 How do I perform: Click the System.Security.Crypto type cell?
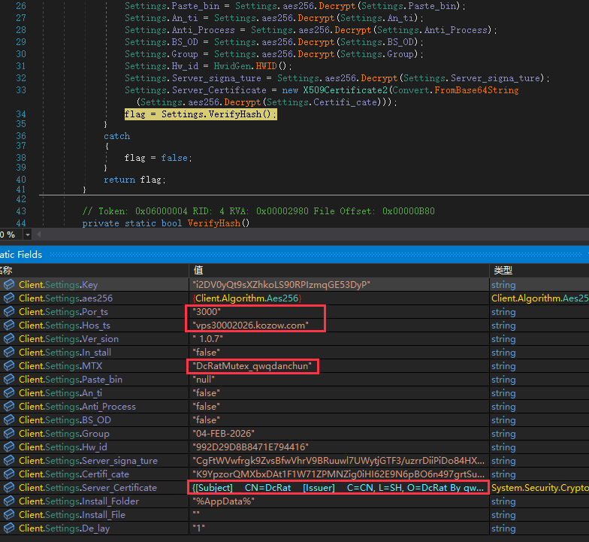point(539,487)
